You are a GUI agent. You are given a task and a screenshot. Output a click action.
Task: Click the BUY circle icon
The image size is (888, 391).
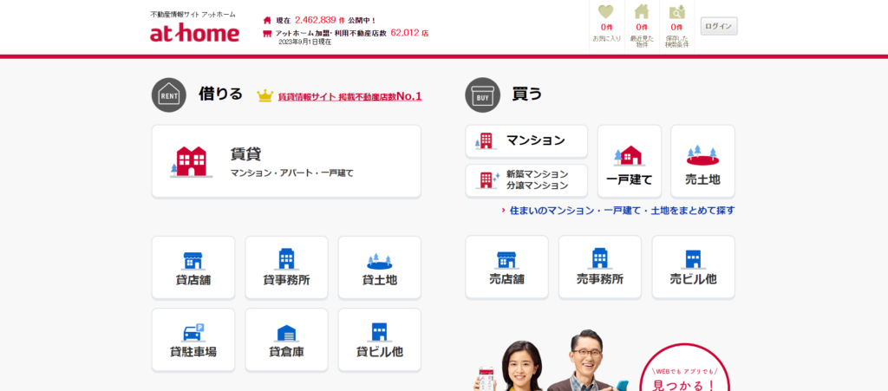tap(482, 95)
